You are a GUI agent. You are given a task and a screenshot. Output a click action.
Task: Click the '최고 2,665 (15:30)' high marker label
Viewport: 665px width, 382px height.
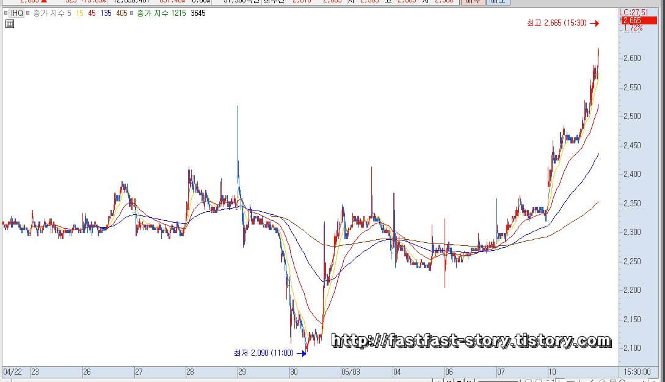[556, 23]
